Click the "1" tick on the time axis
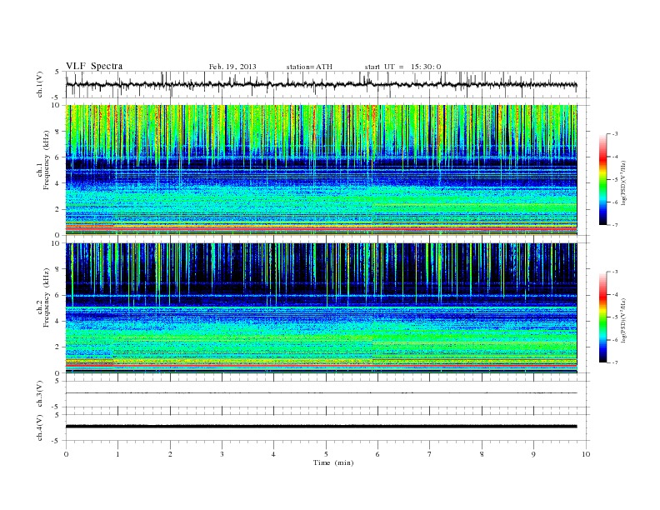660x510 pixels. (x=117, y=454)
